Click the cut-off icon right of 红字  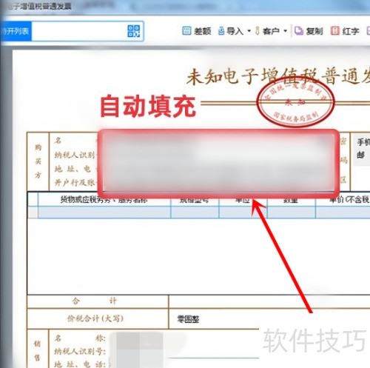coord(369,31)
